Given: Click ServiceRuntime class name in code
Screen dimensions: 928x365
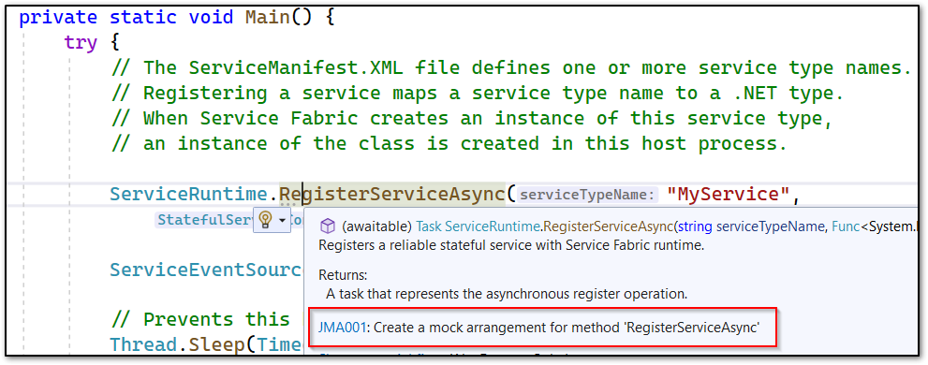Looking at the screenshot, I should [x=189, y=194].
